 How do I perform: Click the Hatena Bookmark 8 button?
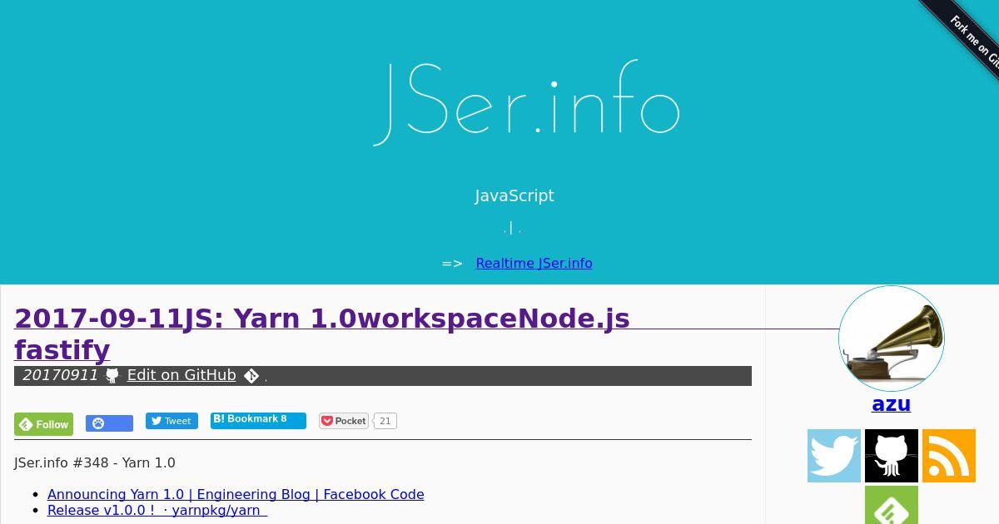click(258, 420)
